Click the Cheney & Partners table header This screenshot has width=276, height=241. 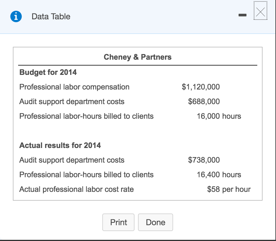pyautogui.click(x=138, y=57)
